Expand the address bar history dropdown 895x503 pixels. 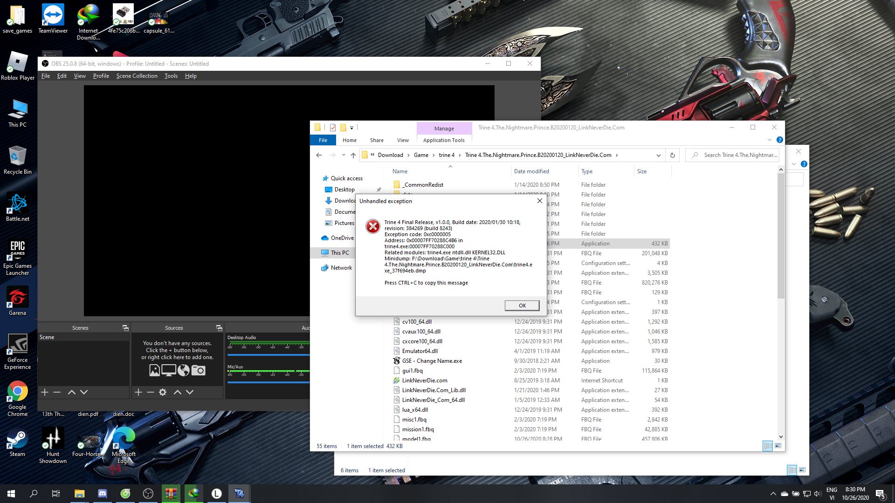coord(658,155)
